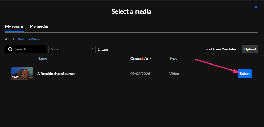Screen dimensions: 264x127
Task: Close the Select a media dialog
Action: (x=256, y=7)
